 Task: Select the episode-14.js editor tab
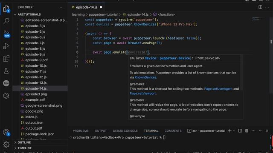87,7
